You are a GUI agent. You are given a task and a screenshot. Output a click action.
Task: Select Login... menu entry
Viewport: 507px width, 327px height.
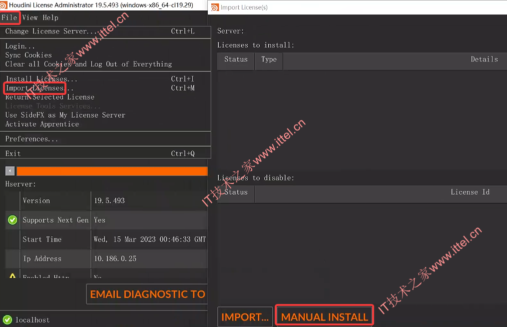click(105, 46)
